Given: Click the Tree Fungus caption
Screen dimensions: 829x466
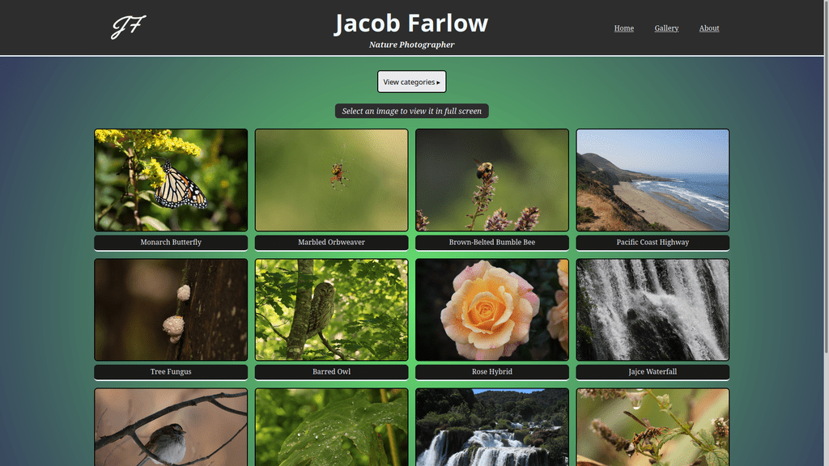Looking at the screenshot, I should 171,372.
